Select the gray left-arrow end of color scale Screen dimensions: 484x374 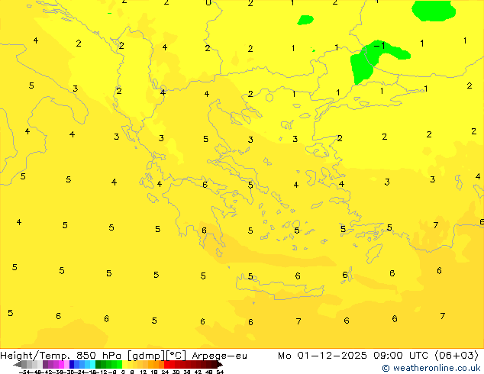tap(18, 364)
